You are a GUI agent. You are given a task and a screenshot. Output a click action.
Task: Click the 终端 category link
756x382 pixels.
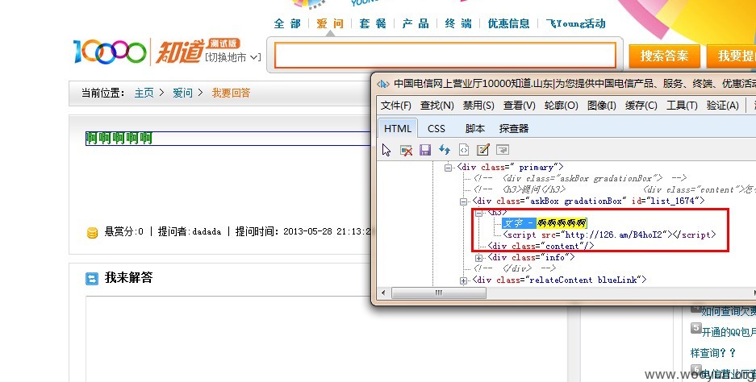point(458,23)
